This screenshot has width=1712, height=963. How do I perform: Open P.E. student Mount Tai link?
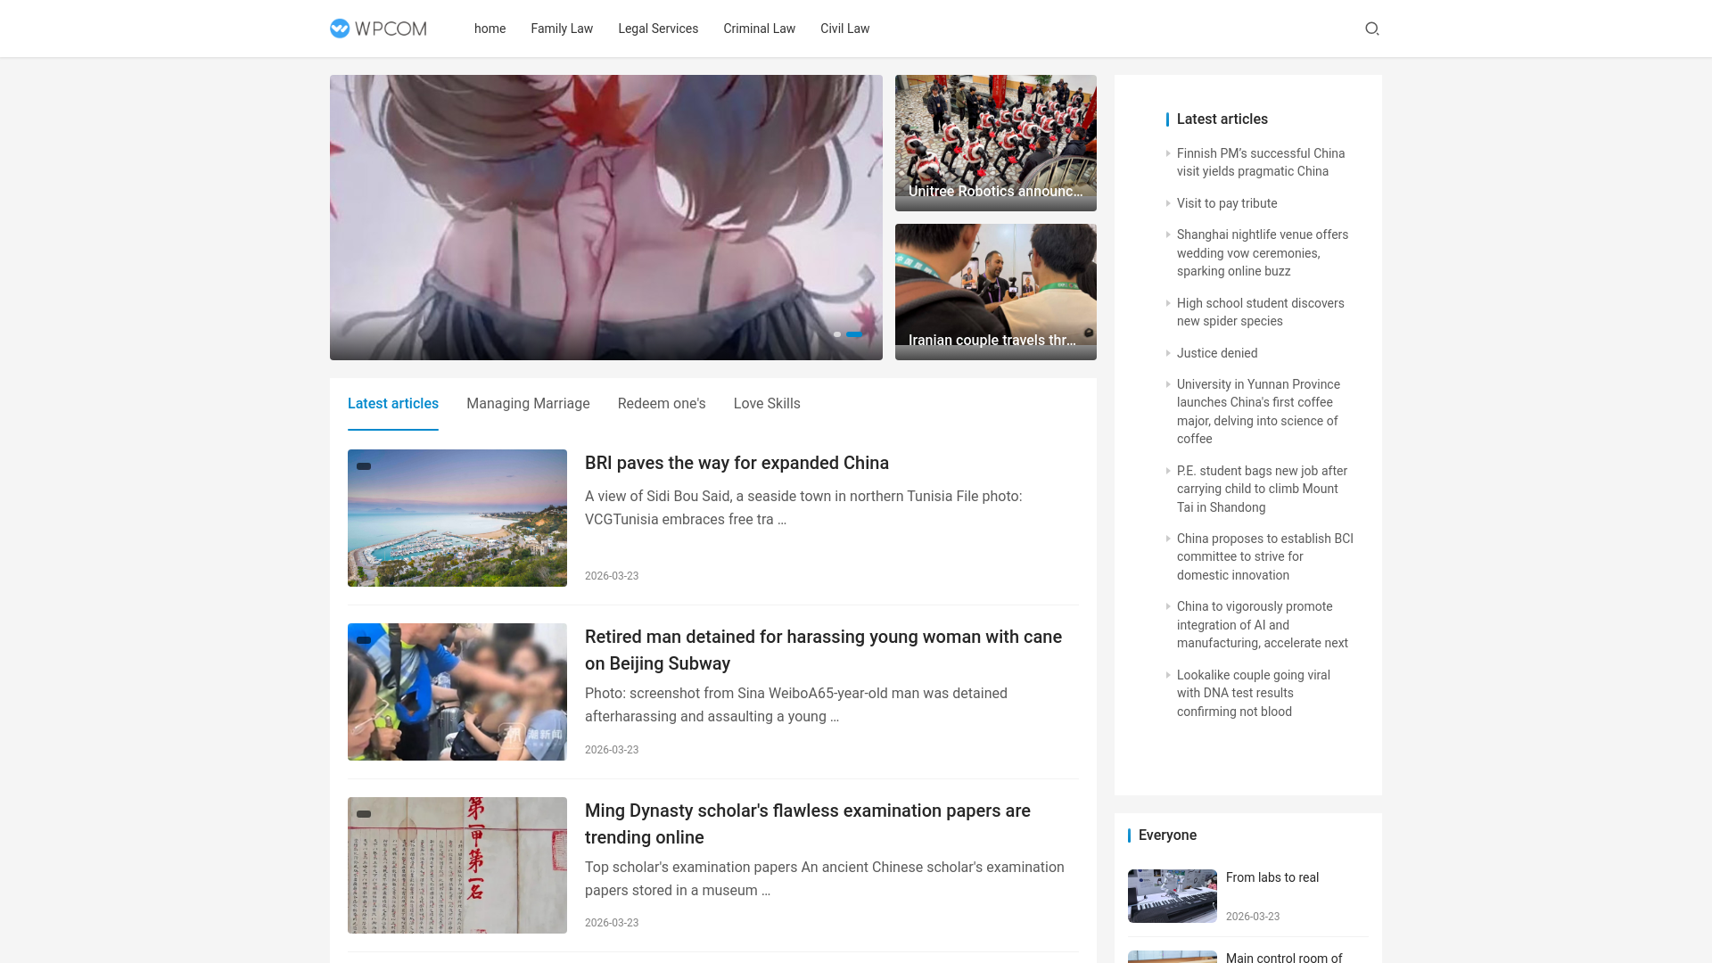[1262, 489]
